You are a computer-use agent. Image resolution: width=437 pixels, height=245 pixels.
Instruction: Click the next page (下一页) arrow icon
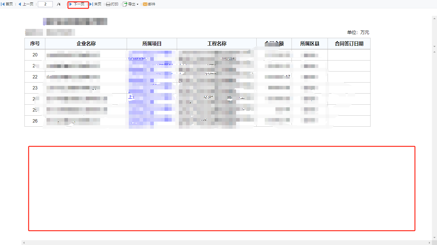tap(71, 4)
